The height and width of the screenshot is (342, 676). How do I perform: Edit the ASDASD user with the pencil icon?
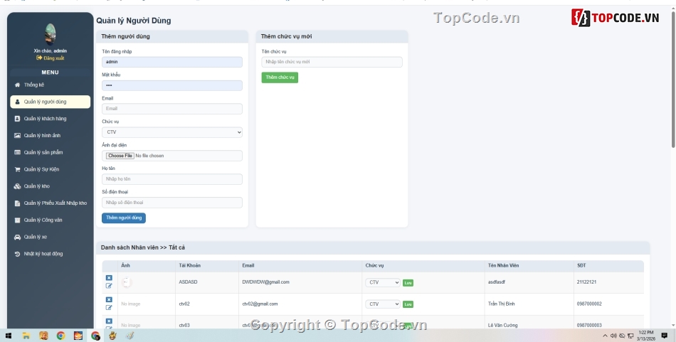(109, 286)
